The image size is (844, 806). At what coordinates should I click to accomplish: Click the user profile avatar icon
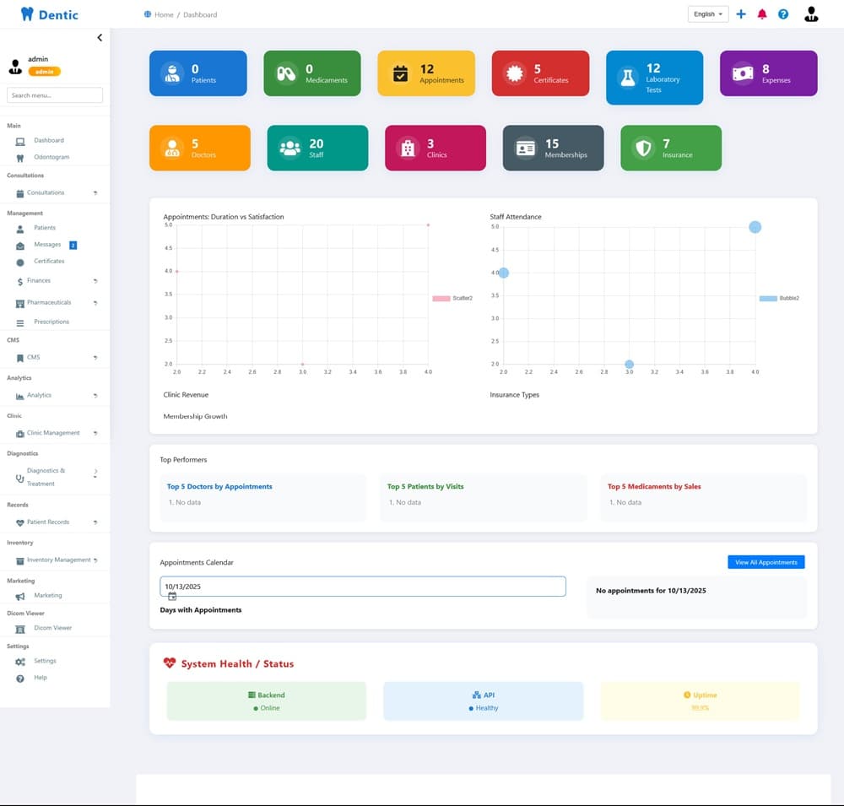(x=811, y=14)
